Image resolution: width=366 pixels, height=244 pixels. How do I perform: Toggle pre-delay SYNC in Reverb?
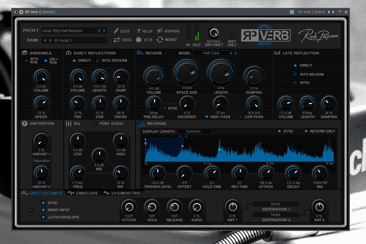tap(165, 108)
